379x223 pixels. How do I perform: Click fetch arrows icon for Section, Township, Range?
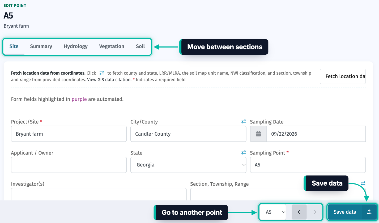click(363, 183)
